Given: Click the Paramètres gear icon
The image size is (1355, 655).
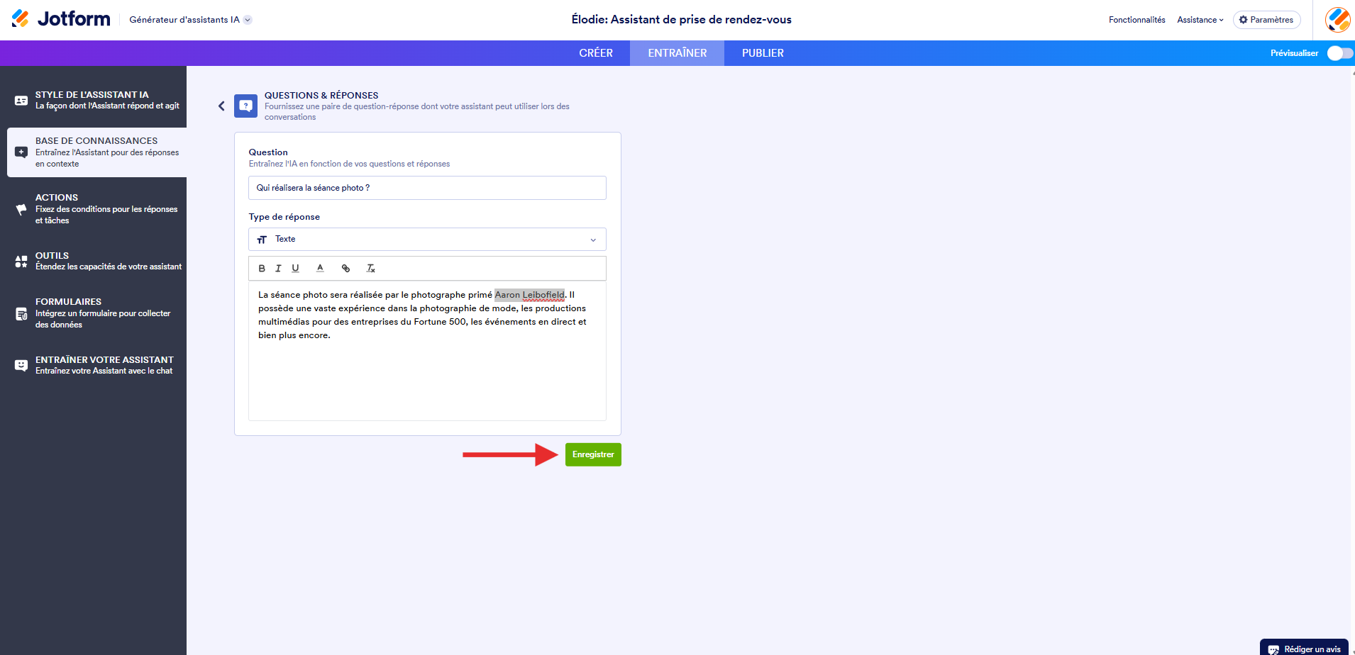Looking at the screenshot, I should [1243, 20].
